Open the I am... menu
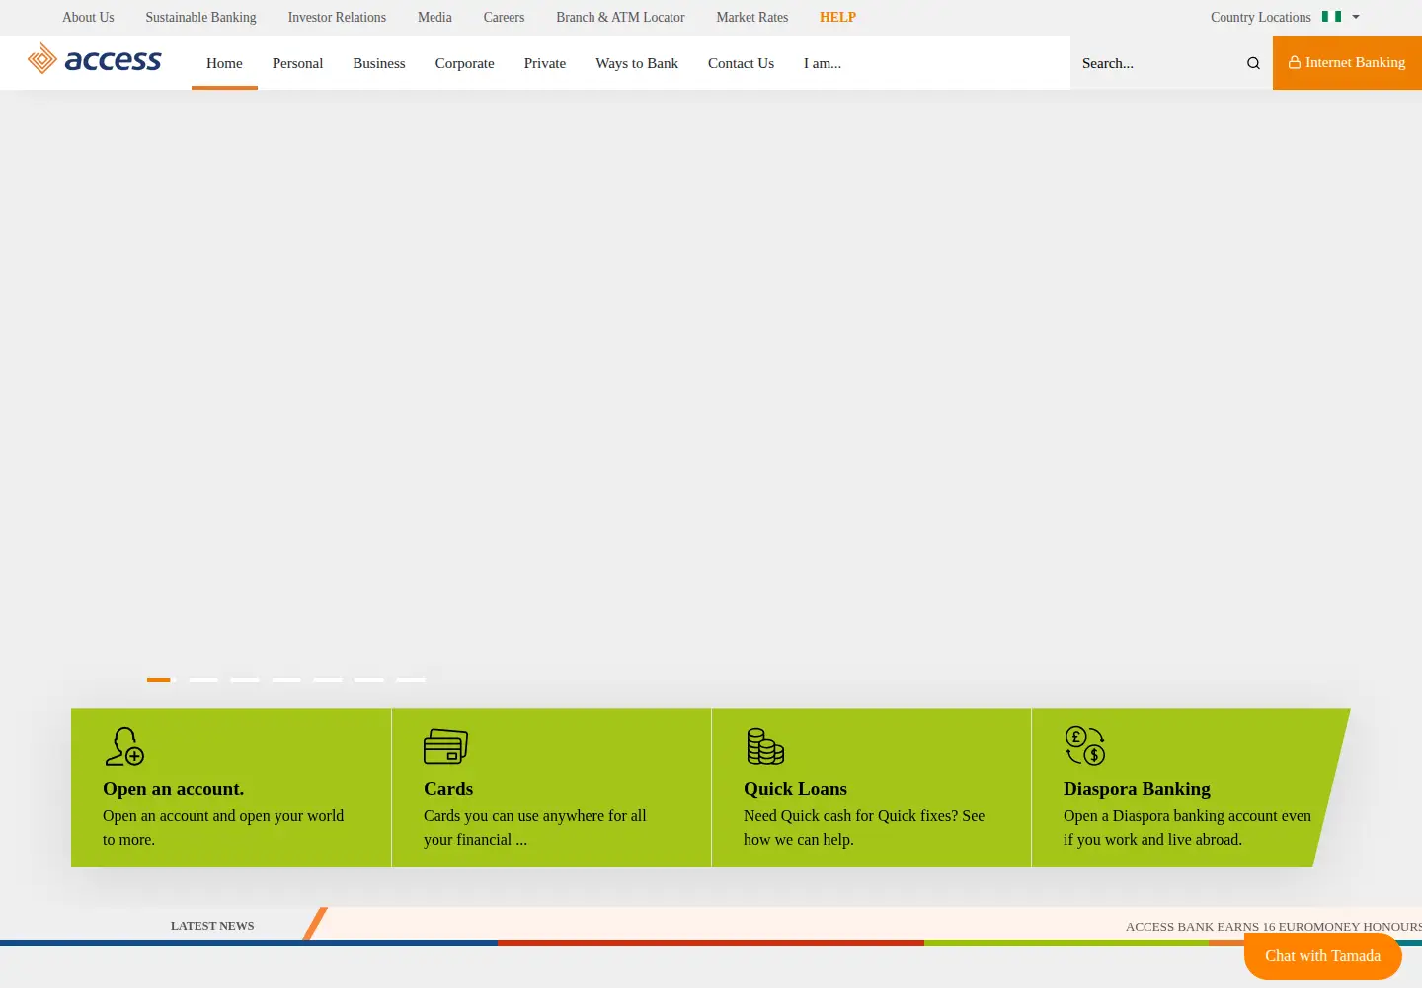This screenshot has width=1422, height=988. click(823, 63)
